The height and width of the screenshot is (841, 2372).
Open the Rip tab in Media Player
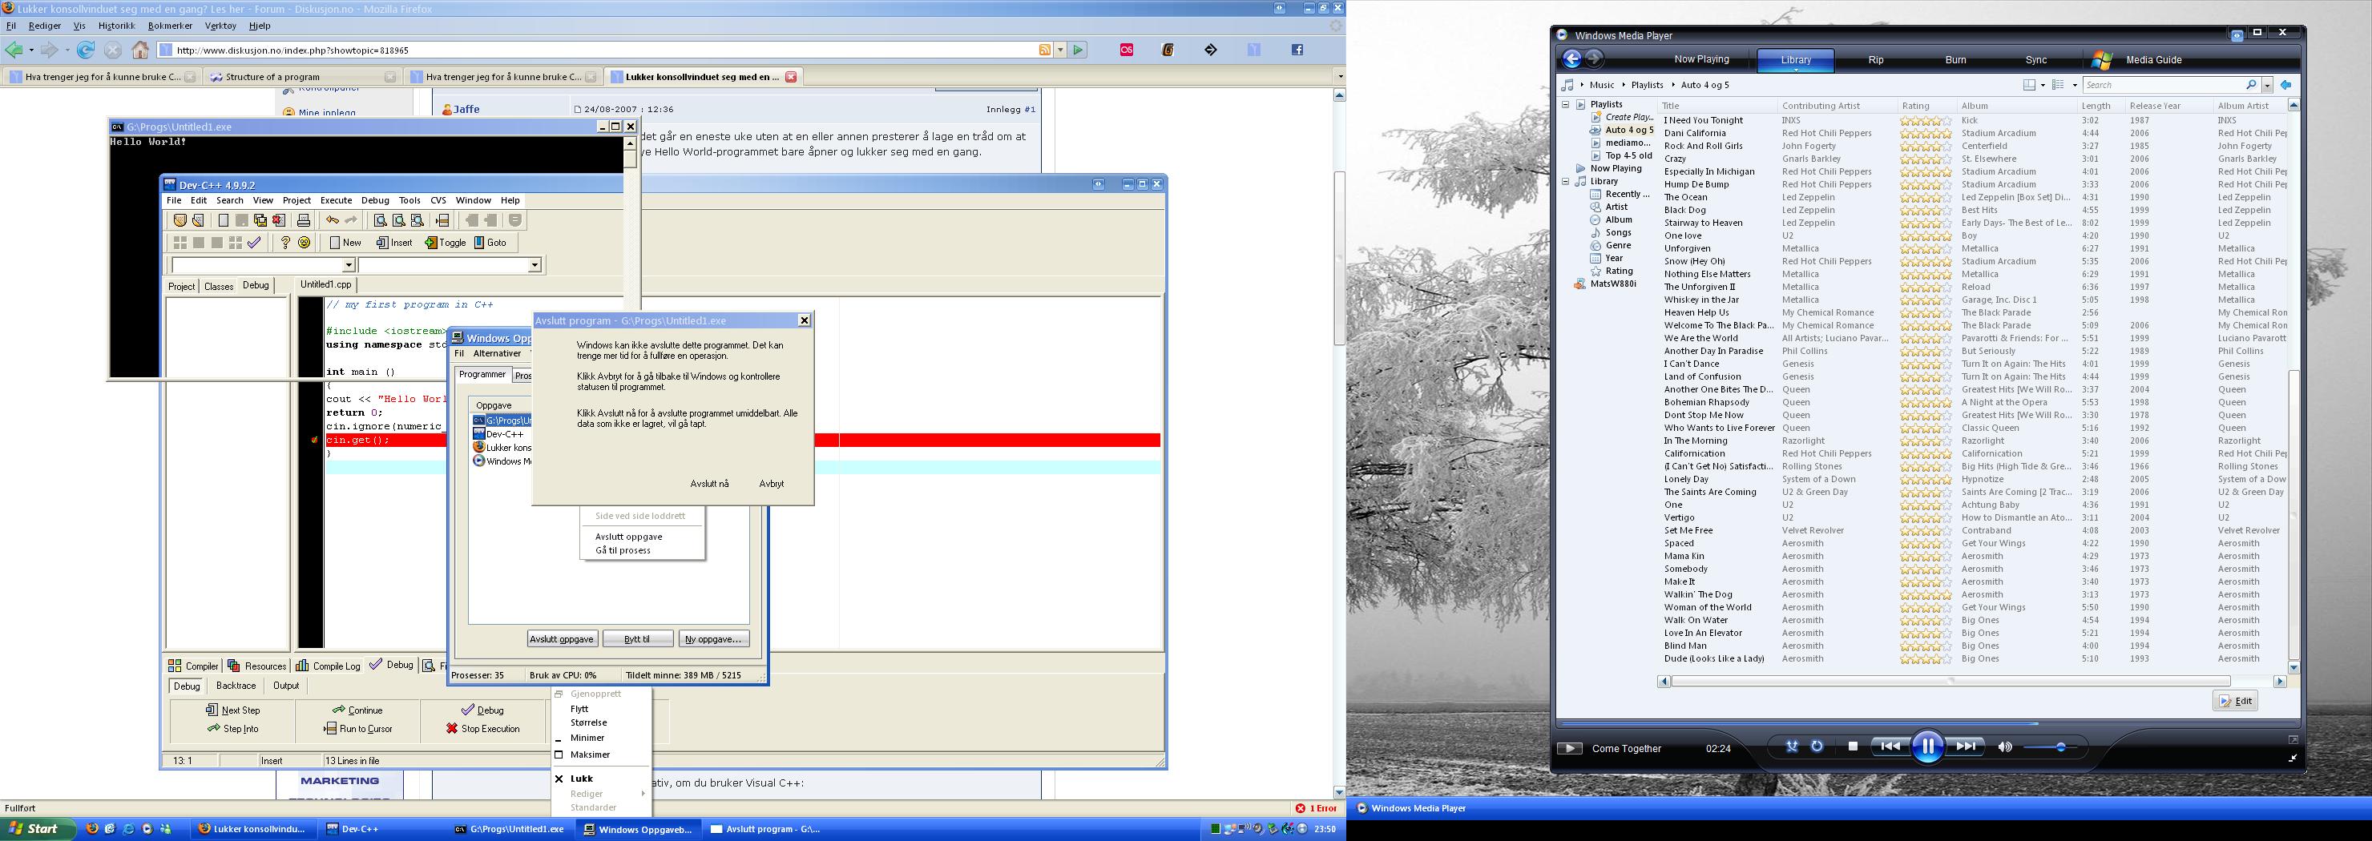point(1876,60)
